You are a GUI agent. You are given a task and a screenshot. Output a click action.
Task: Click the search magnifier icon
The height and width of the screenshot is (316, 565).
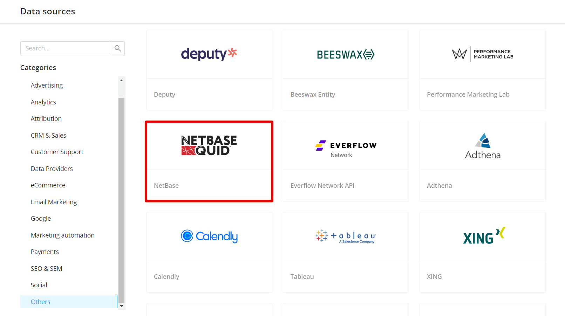tap(118, 48)
